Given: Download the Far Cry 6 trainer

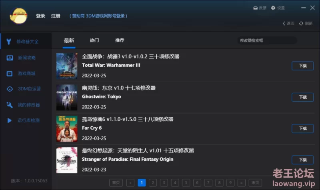Looking at the screenshot, I should click(x=303, y=128).
